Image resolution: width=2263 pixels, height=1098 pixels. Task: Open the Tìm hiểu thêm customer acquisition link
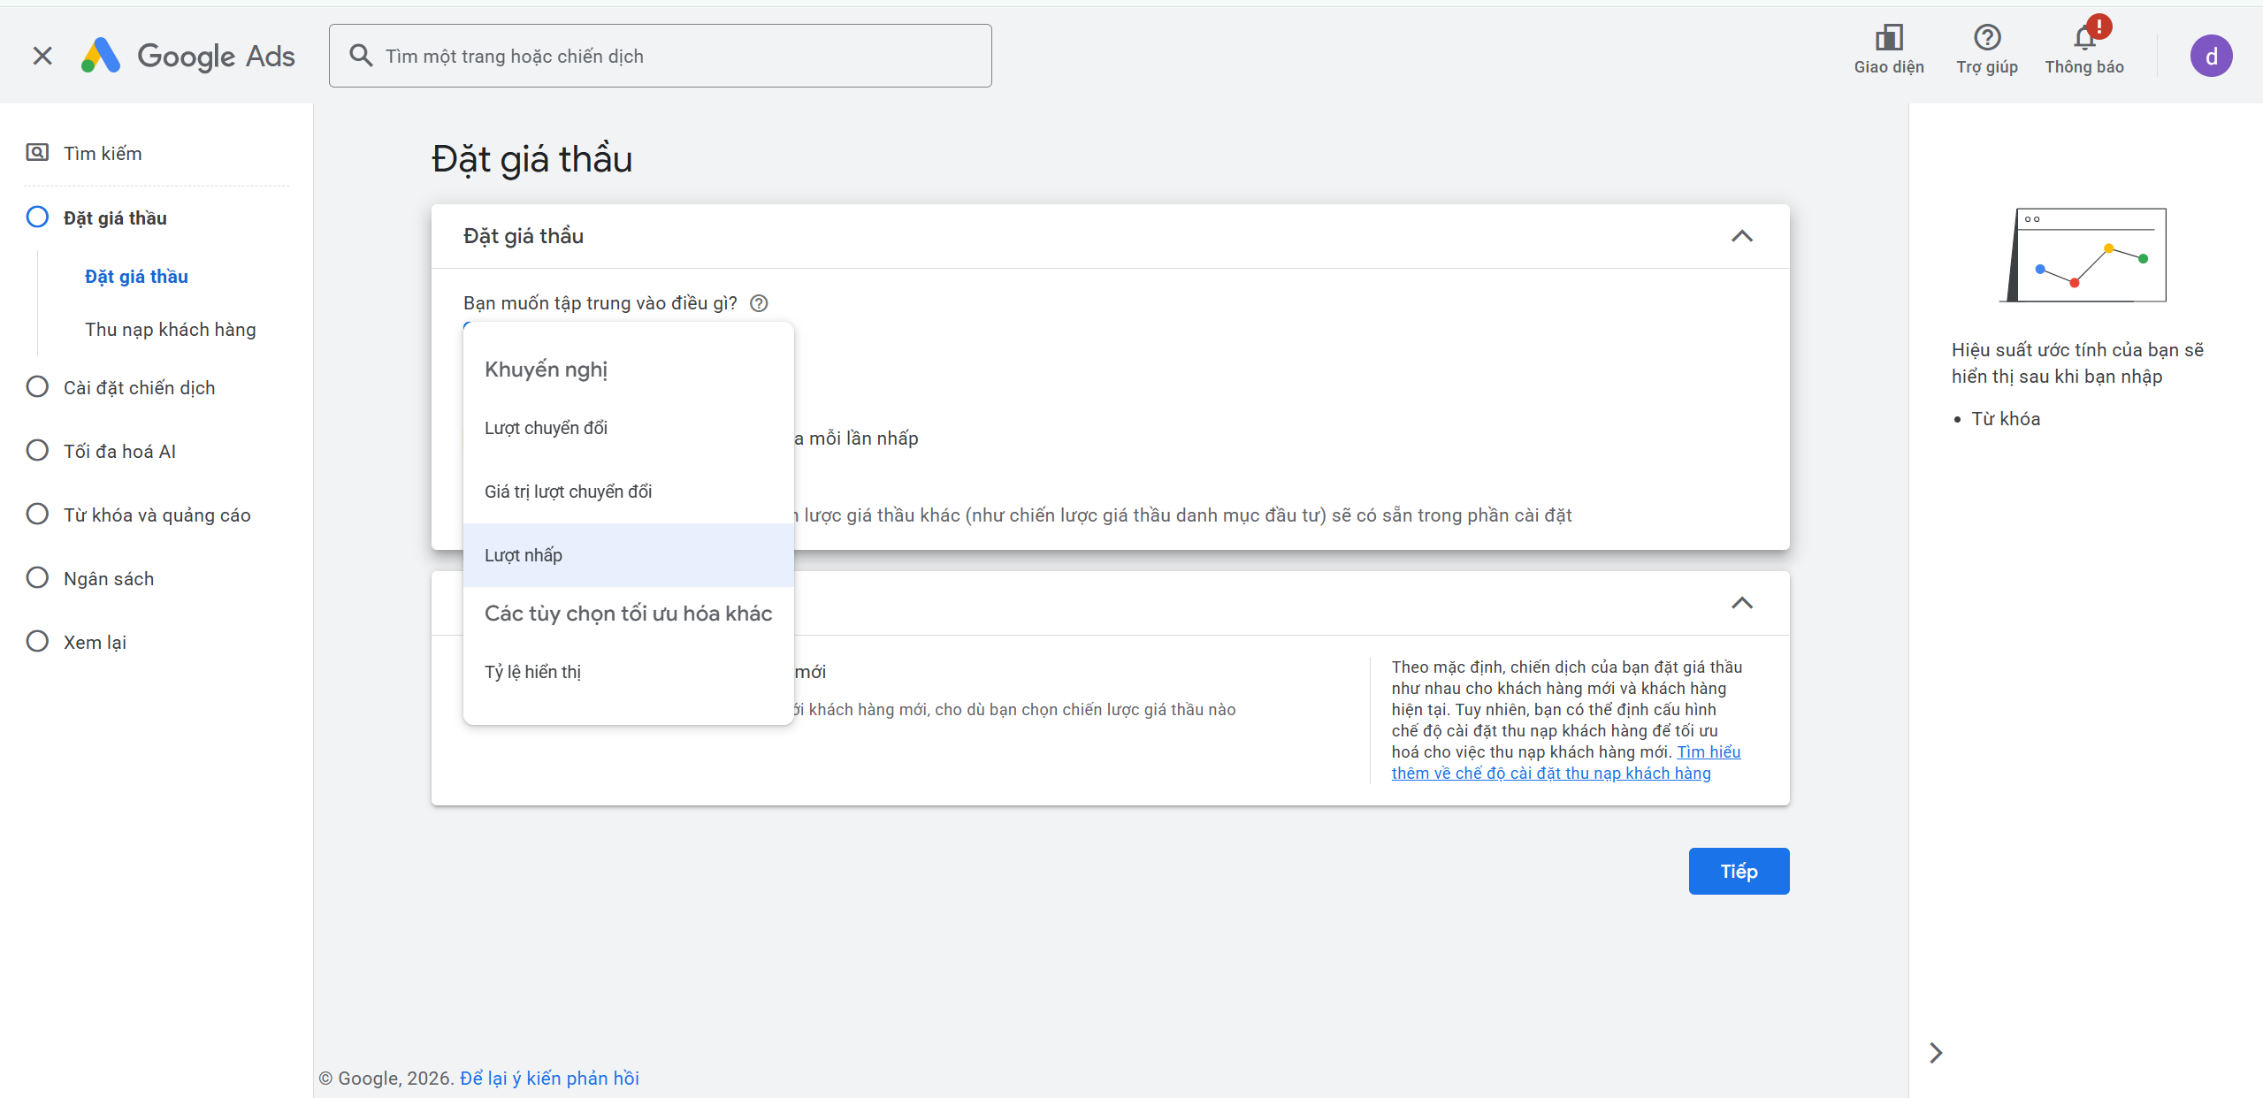point(1565,762)
